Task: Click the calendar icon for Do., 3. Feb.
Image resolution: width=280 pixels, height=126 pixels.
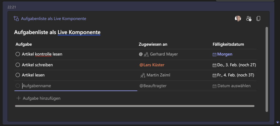Action: [214, 65]
